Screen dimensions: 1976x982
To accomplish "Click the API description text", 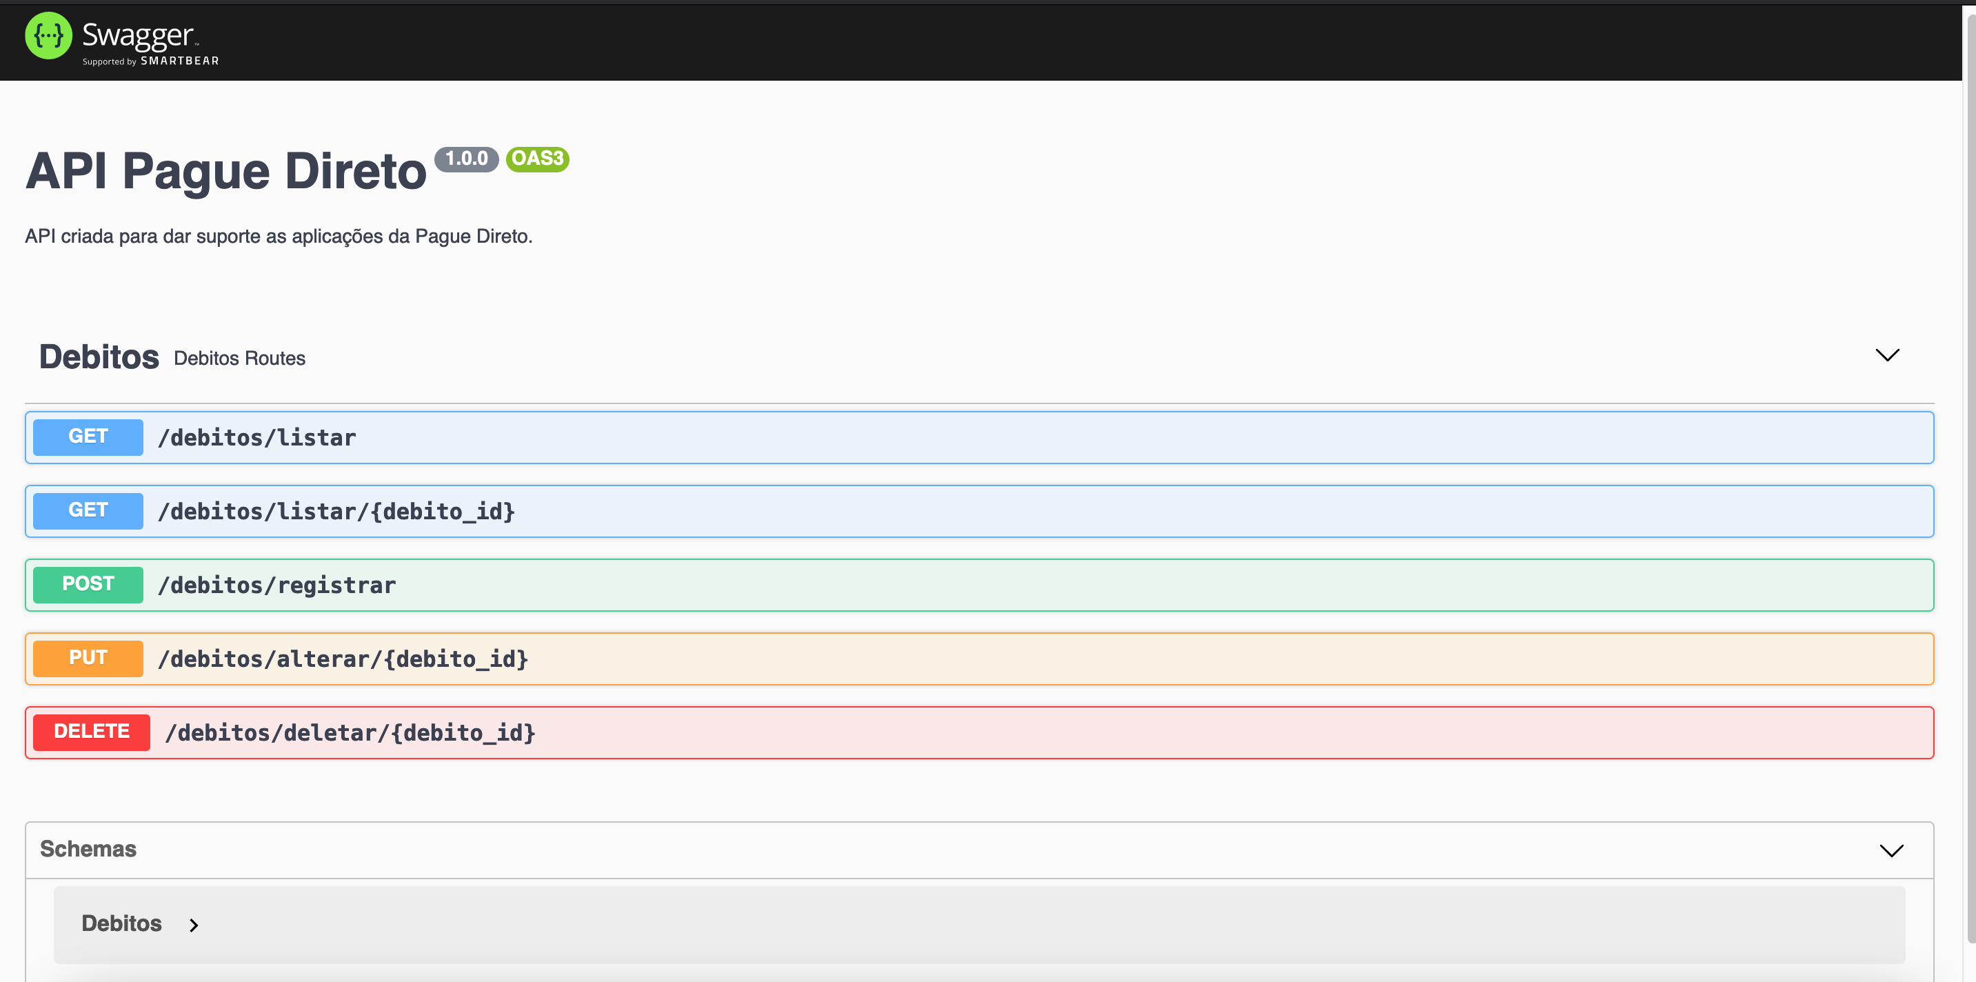I will [x=279, y=237].
